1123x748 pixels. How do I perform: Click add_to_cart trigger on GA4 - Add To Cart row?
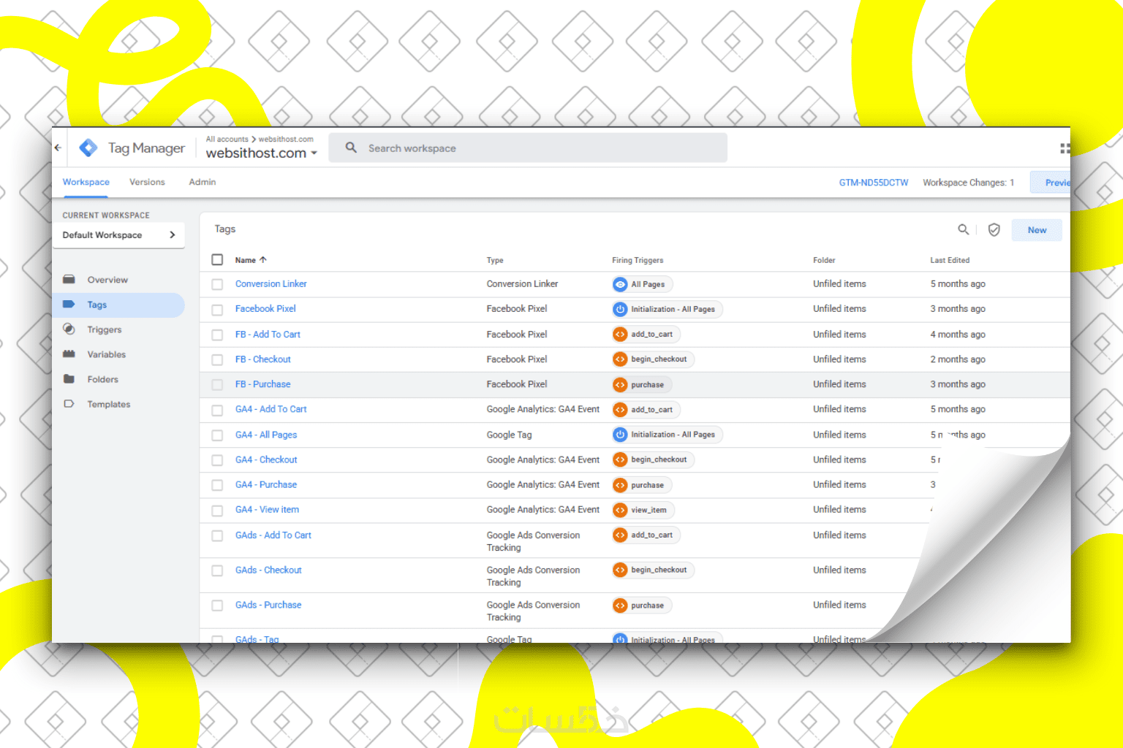[646, 410]
